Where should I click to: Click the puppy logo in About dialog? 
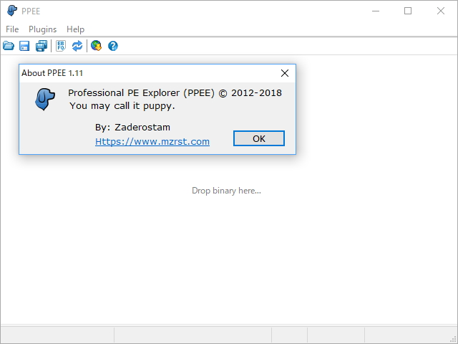44,99
